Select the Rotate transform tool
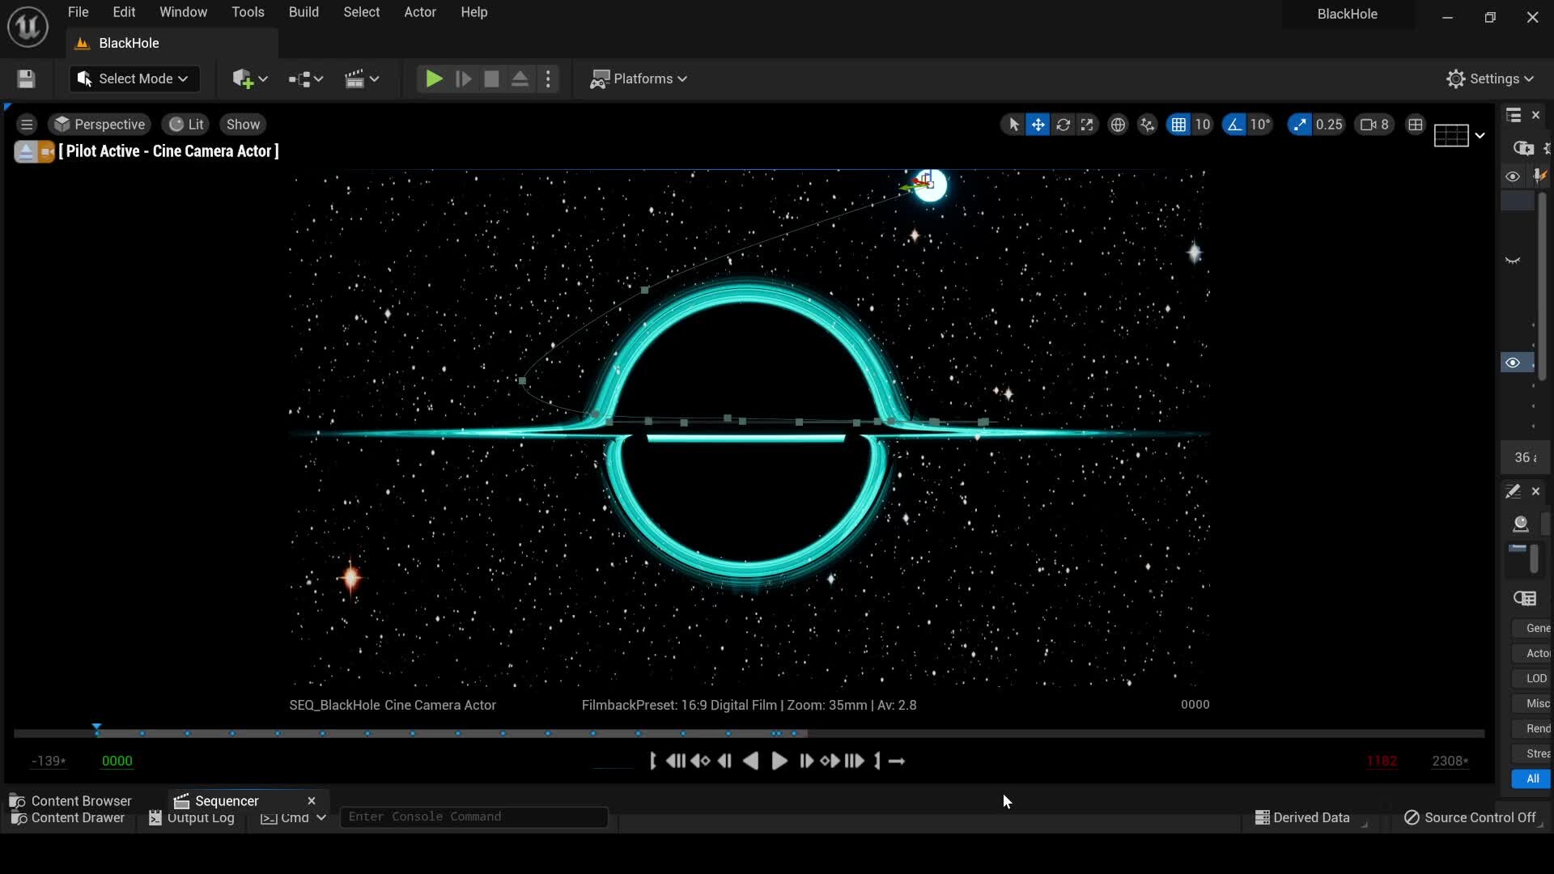 (x=1064, y=125)
